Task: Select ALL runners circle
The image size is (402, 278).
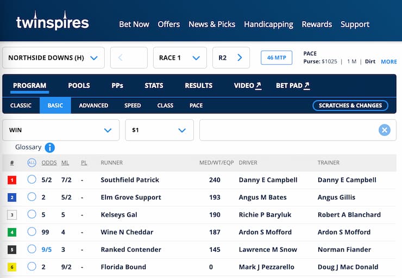Action: pyautogui.click(x=32, y=163)
